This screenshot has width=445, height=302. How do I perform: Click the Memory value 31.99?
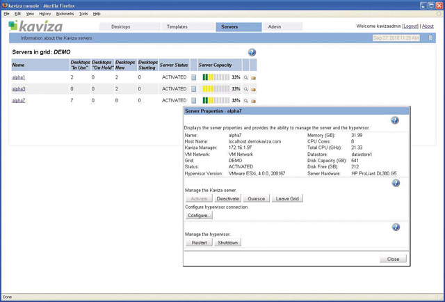357,136
